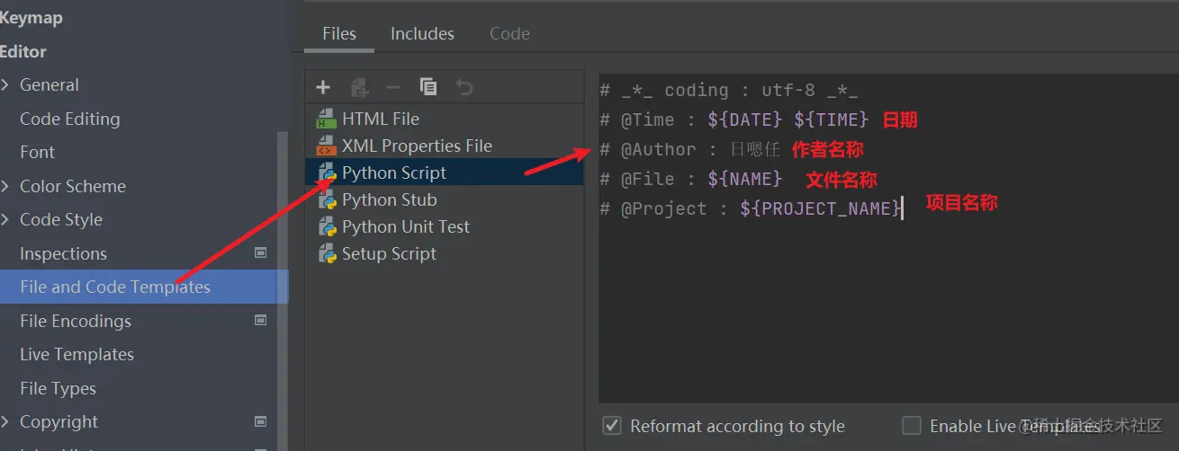Switch to the Files tab
The image size is (1179, 451).
339,34
